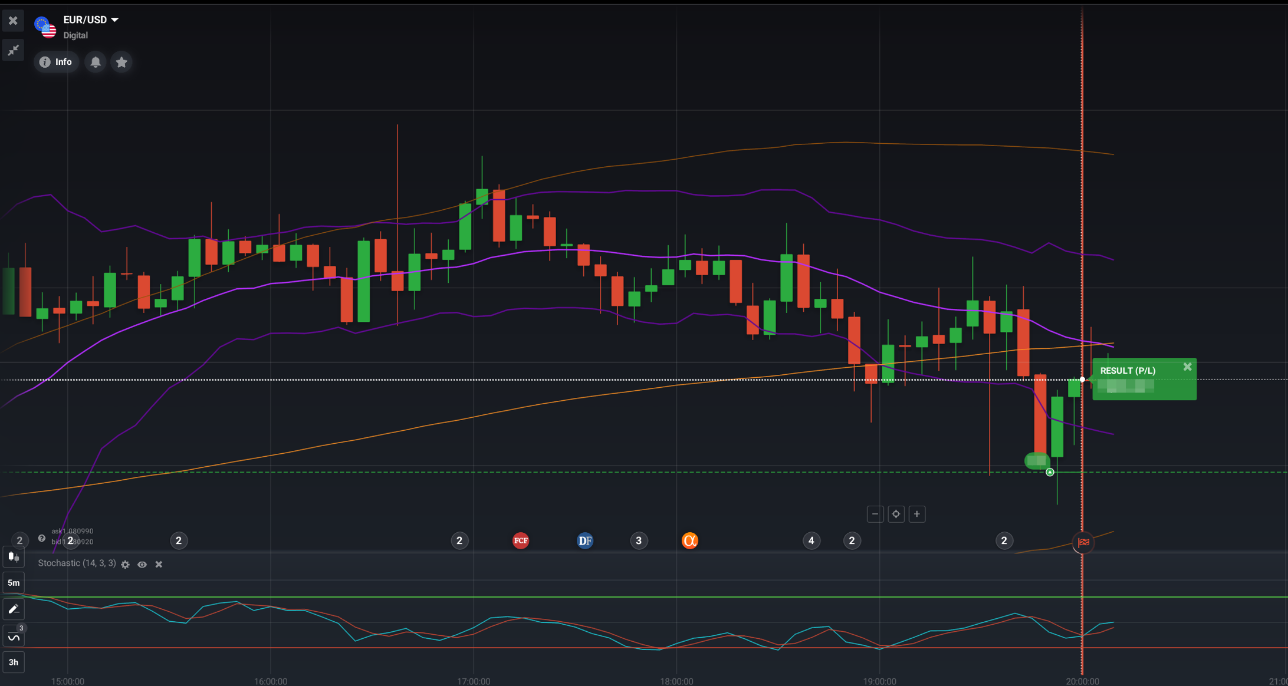This screenshot has width=1288, height=686.
Task: Open the news marker labeled 4
Action: [x=811, y=540]
